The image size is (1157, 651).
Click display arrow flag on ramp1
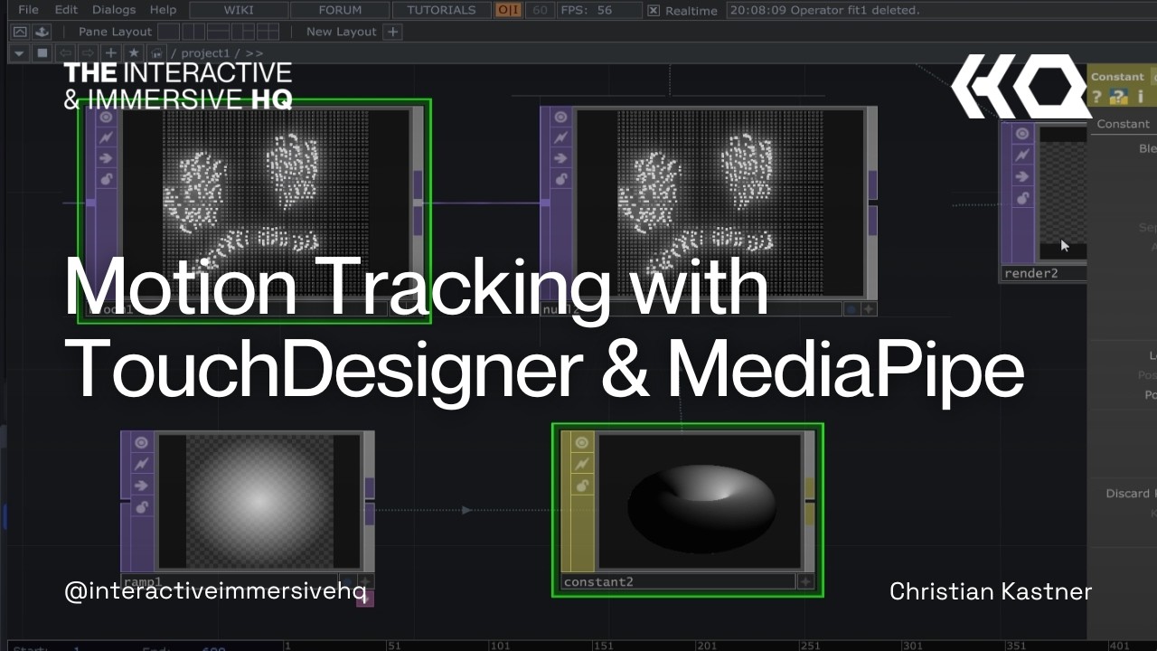click(141, 486)
